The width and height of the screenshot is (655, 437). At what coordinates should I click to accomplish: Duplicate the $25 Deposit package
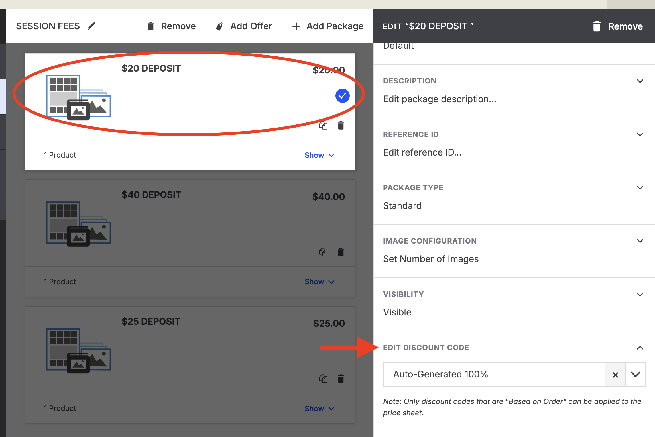pyautogui.click(x=323, y=379)
